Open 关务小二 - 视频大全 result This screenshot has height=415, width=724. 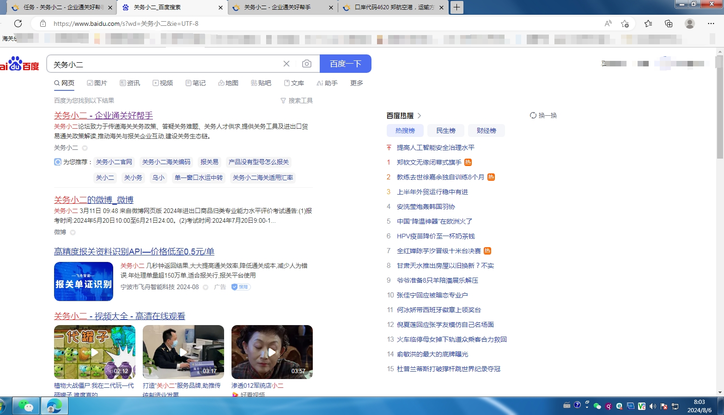[x=120, y=316]
